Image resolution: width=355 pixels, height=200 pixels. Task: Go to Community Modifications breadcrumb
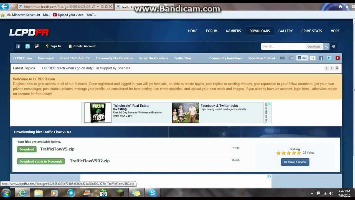[114, 58]
